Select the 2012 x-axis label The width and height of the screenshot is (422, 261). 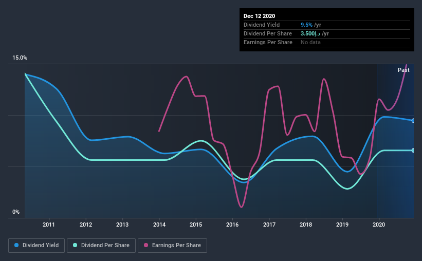[86, 225]
